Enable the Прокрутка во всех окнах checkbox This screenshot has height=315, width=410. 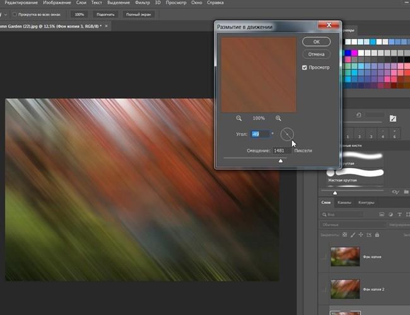(x=15, y=13)
